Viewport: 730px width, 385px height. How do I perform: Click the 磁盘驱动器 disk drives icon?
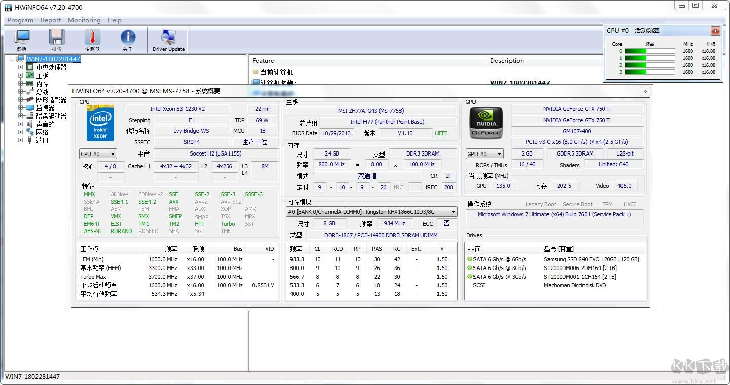pos(30,115)
